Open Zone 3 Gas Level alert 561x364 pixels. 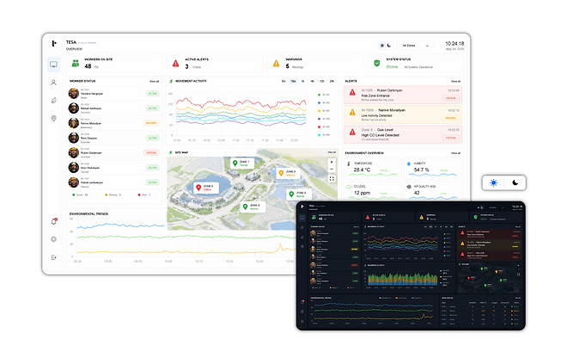pos(403,134)
